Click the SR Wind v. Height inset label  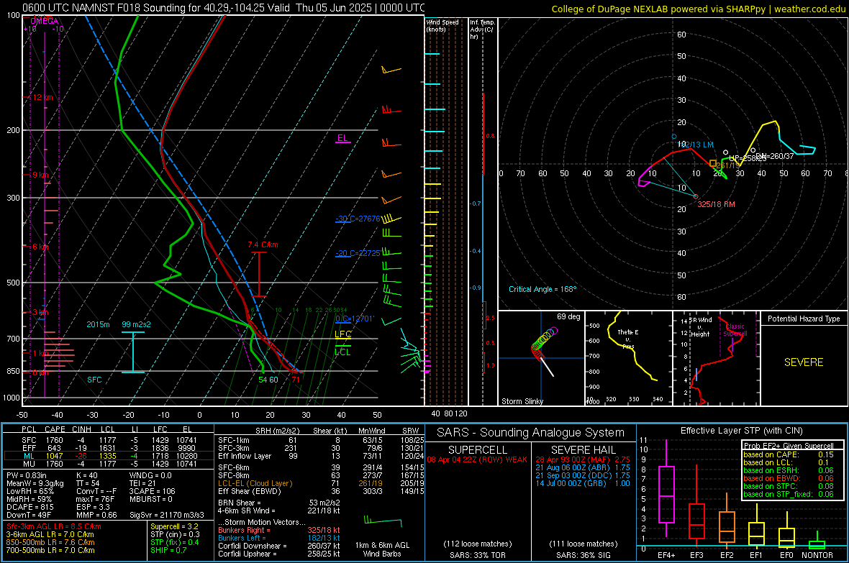pos(700,327)
